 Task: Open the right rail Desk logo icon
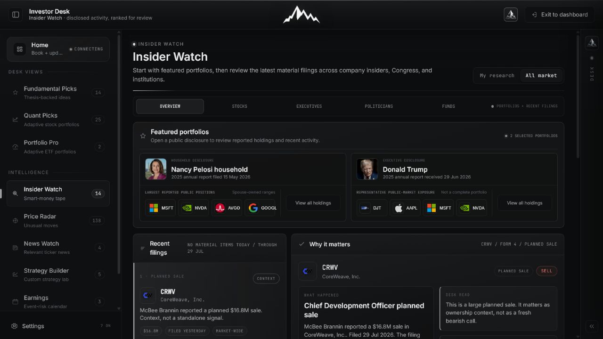click(592, 43)
